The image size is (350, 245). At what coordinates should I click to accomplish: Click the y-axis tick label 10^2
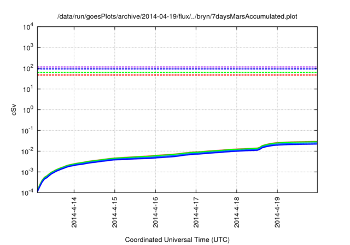click(28, 68)
